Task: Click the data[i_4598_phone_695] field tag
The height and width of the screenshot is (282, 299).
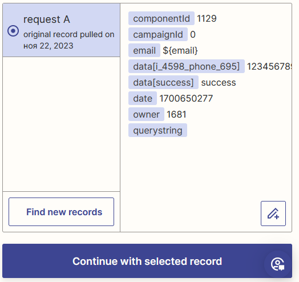Action: [x=186, y=66]
